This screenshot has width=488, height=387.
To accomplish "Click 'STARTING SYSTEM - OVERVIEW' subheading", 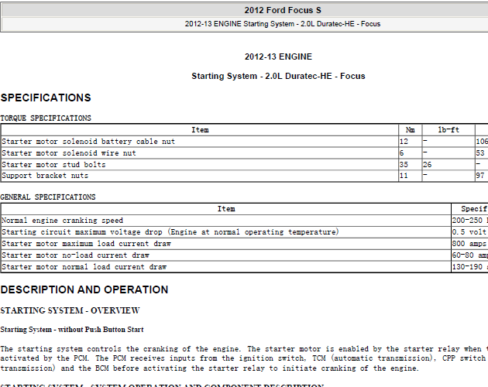I will (x=70, y=310).
